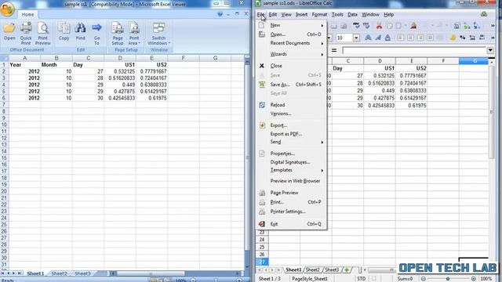Image resolution: width=502 pixels, height=282 pixels.
Task: Click the zoom slider handle in Calc status bar
Action: (448, 279)
